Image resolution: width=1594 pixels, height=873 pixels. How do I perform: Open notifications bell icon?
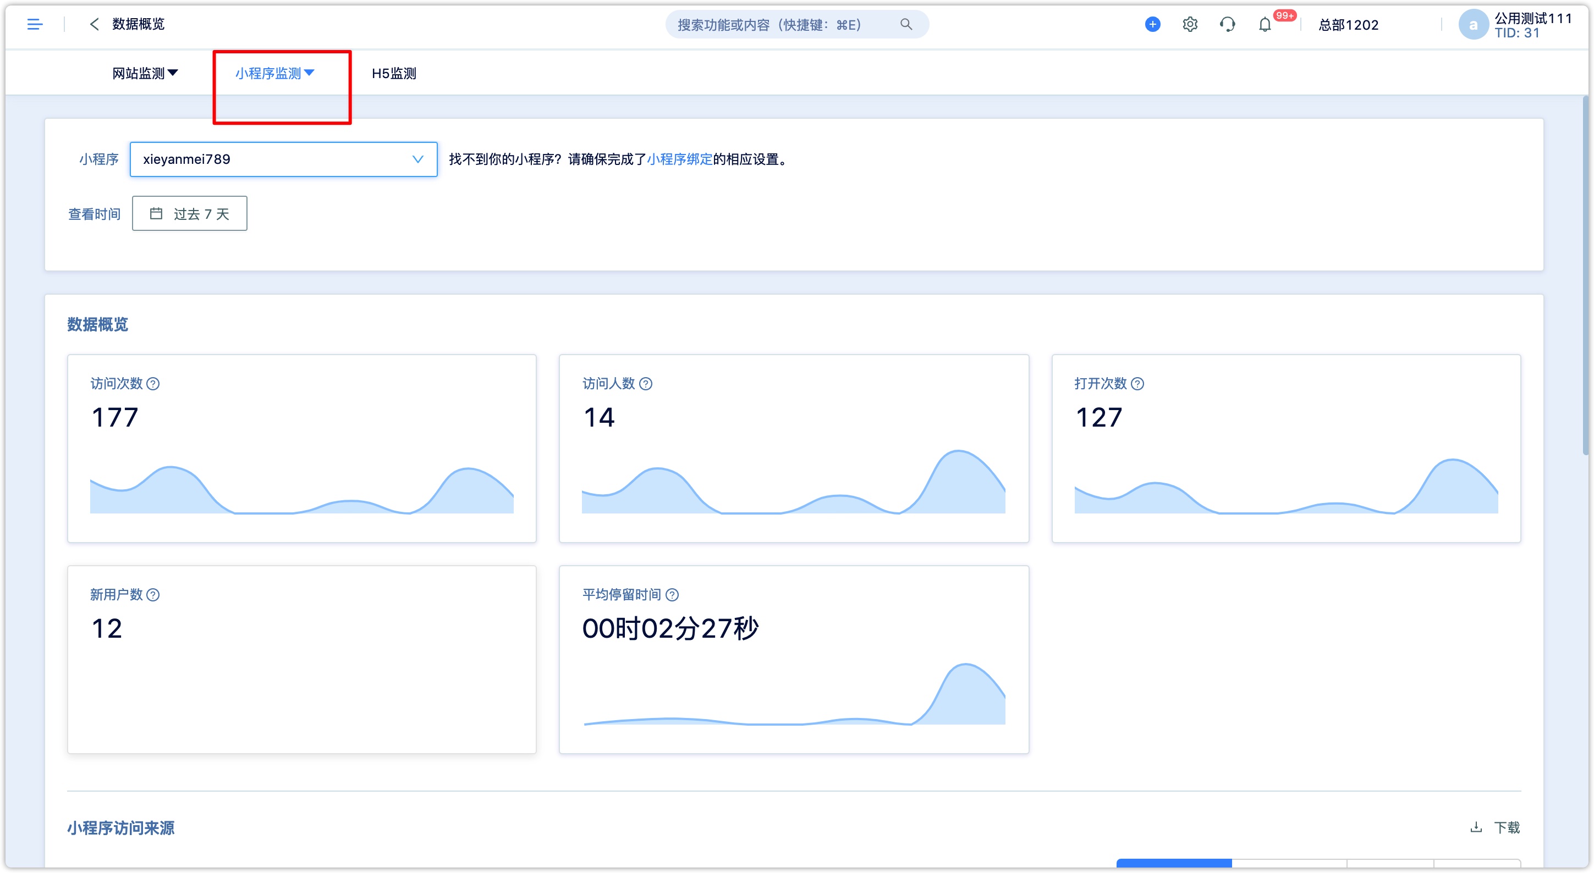pos(1265,25)
